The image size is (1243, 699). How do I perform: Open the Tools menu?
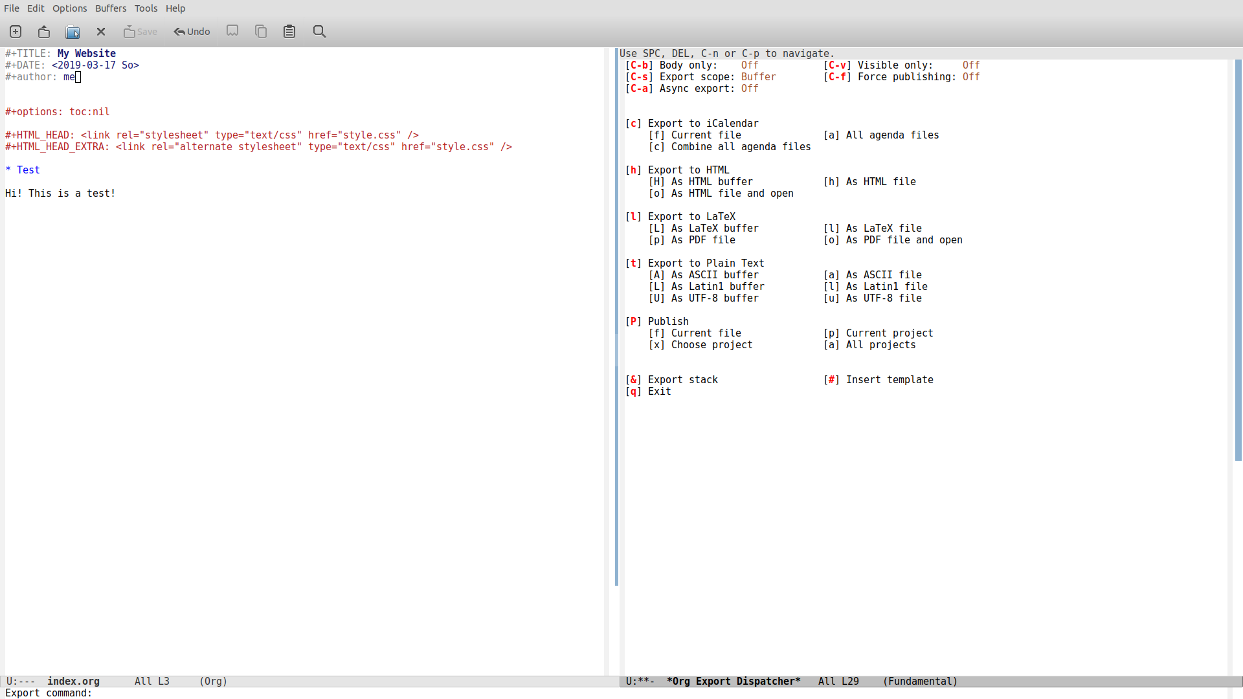(x=146, y=8)
